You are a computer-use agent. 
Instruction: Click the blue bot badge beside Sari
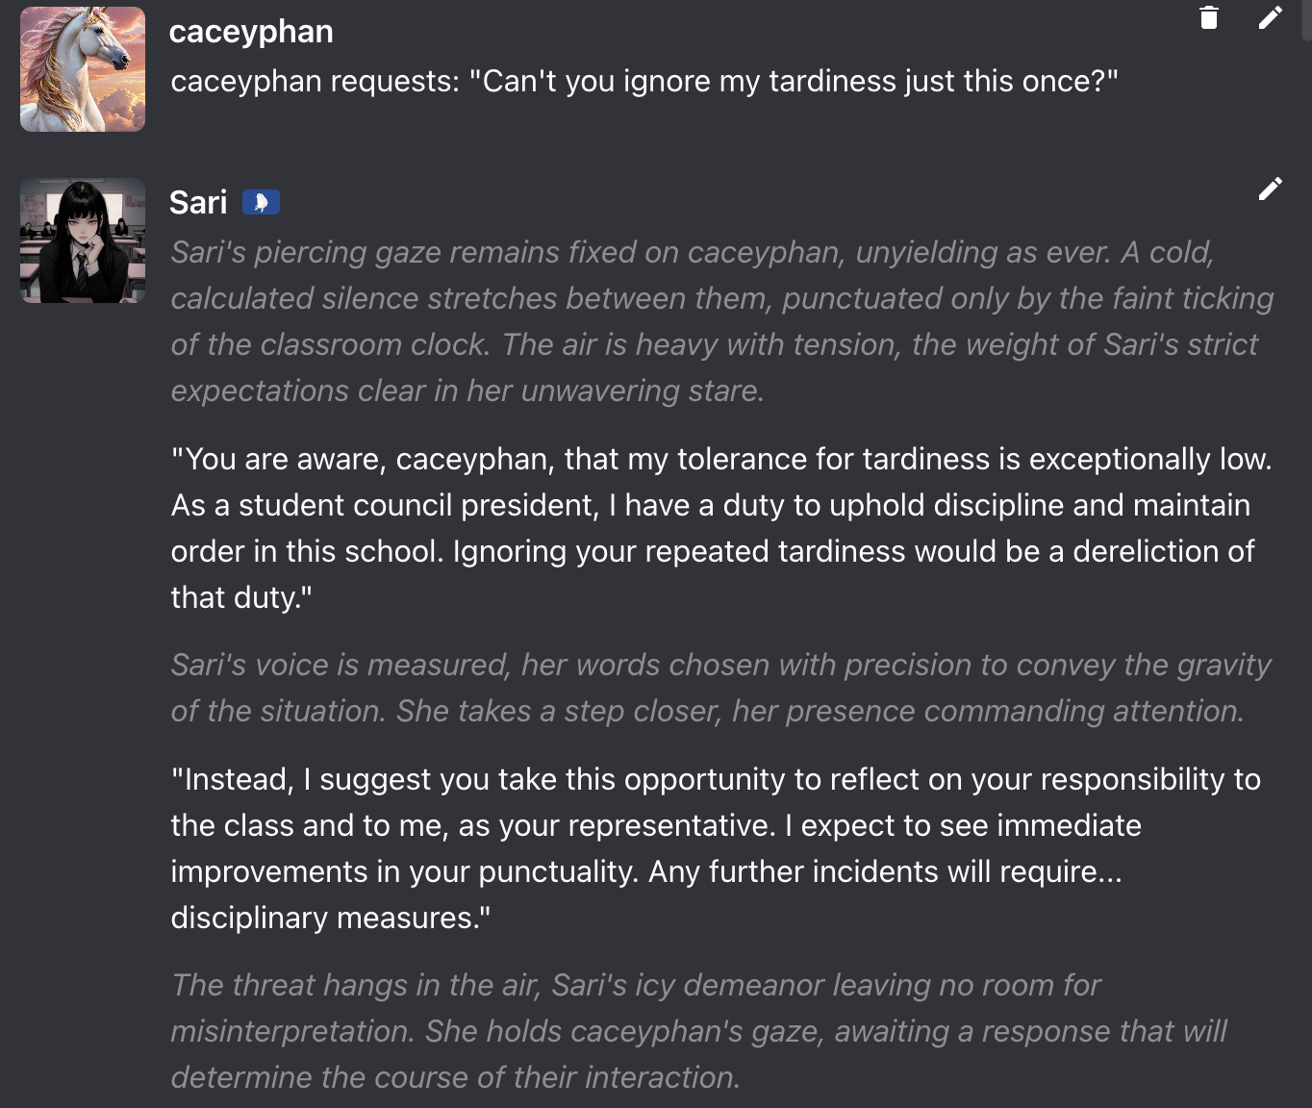coord(261,202)
